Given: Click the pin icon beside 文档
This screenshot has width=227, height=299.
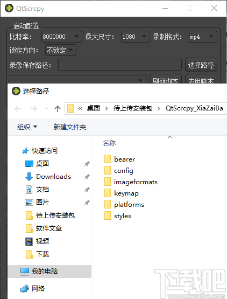Looking at the screenshot, I should pos(87,190).
